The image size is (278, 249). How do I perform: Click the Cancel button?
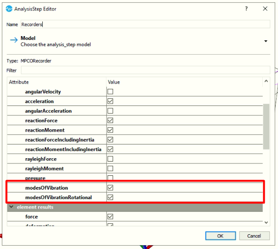point(254,236)
